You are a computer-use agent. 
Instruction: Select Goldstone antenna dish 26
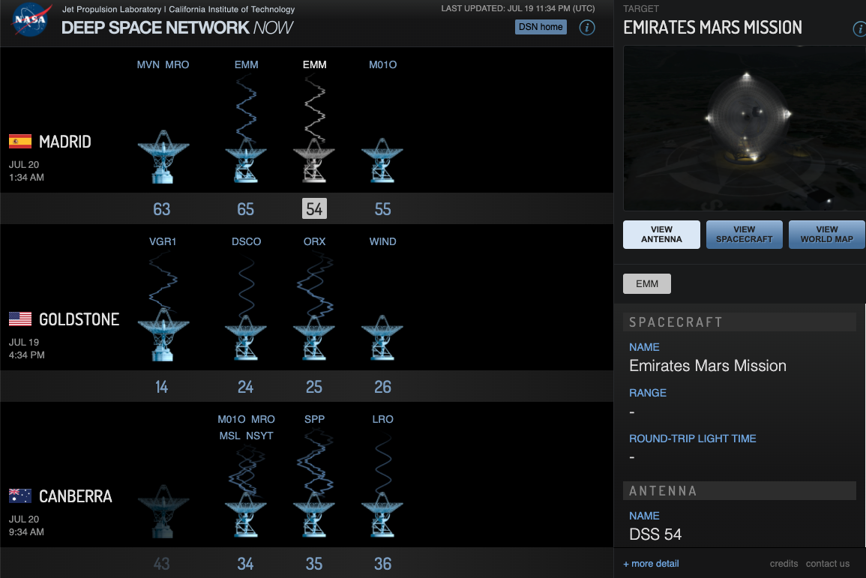click(x=382, y=338)
